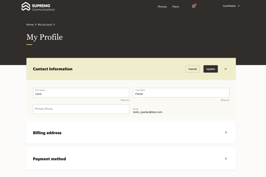Click the My Profile page title
The width and height of the screenshot is (266, 177).
coord(44,37)
